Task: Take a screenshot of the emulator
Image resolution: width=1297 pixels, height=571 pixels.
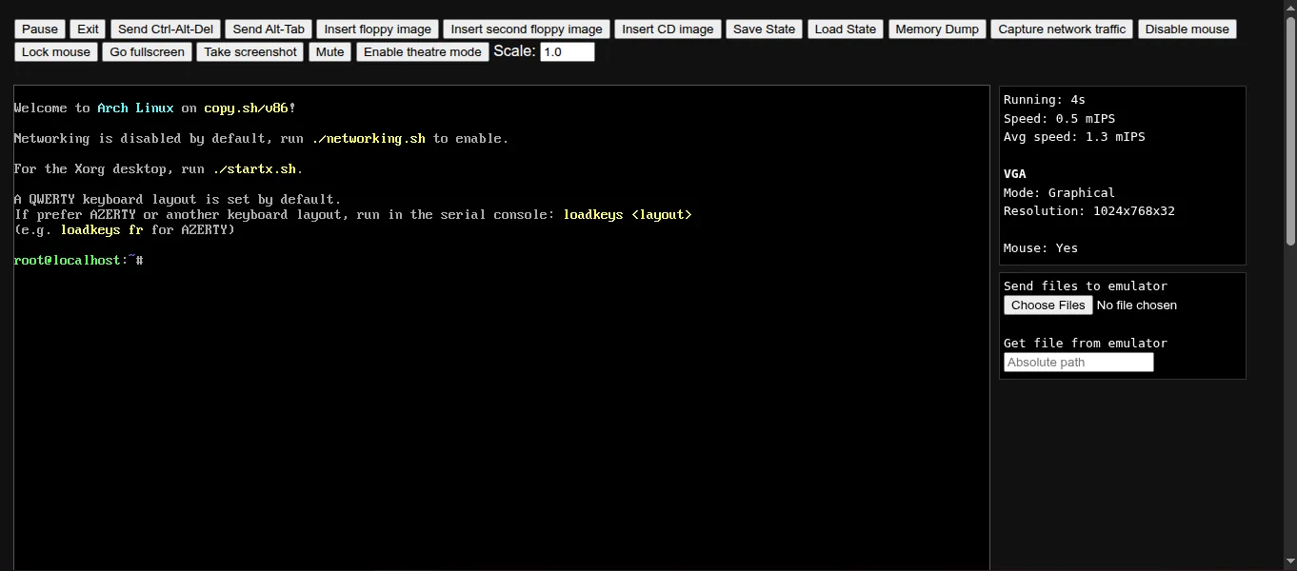Action: [x=250, y=52]
